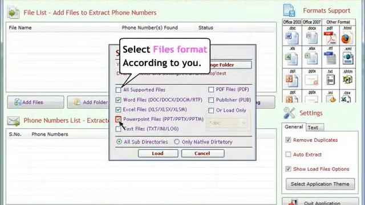
Task: Click the .doc Word 2003 format icon
Action: 292,38
